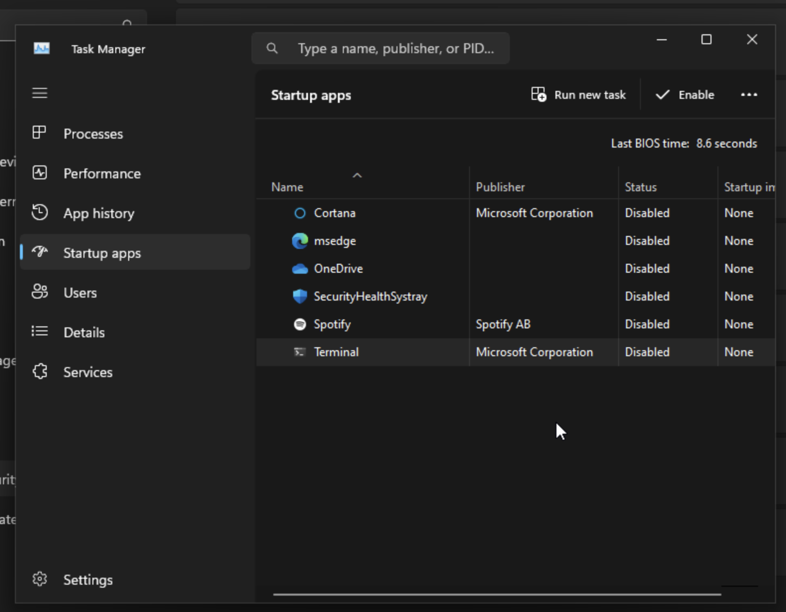Click the Task Manager app icon
Viewport: 786px width, 612px height.
pyautogui.click(x=41, y=49)
